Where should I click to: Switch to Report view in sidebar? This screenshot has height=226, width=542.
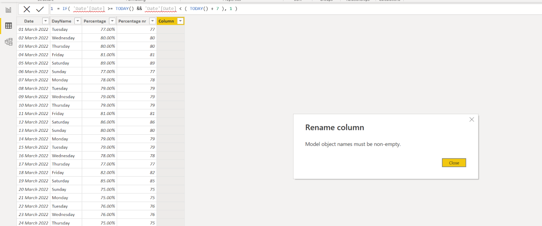click(8, 10)
